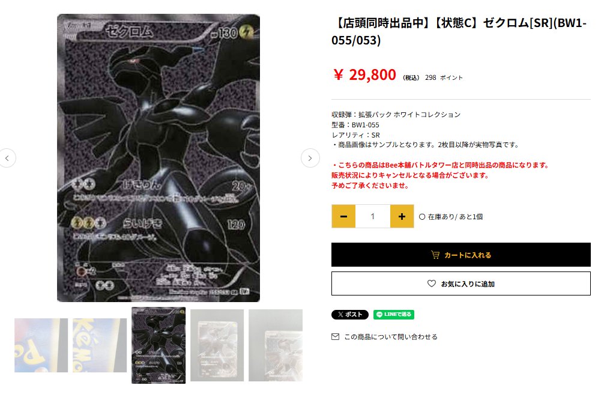Click the envelope inquiry icon
Image resolution: width=601 pixels, height=397 pixels.
tap(336, 337)
